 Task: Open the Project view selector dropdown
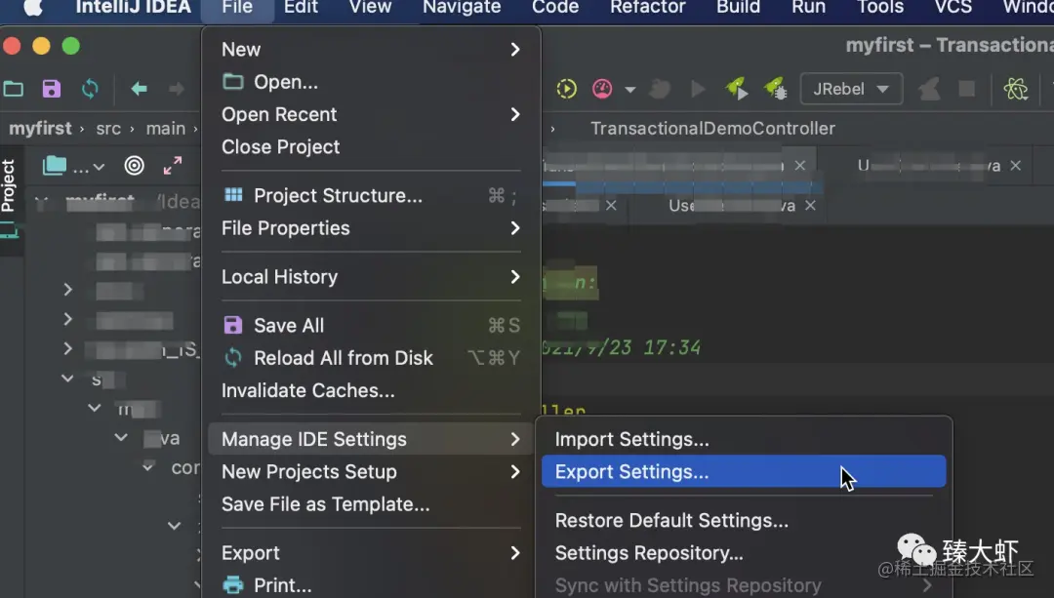tap(74, 166)
